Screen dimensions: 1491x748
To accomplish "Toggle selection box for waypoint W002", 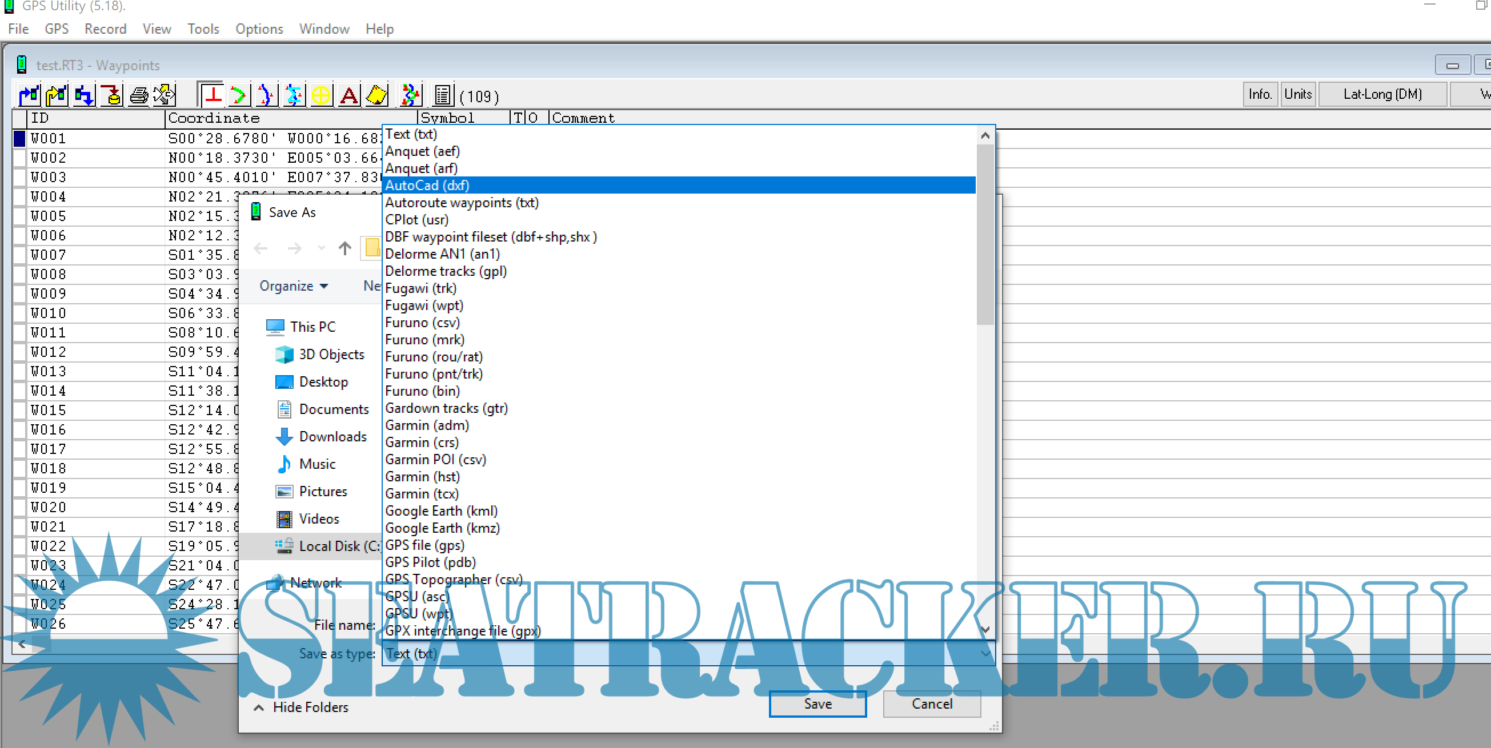I will [19, 158].
